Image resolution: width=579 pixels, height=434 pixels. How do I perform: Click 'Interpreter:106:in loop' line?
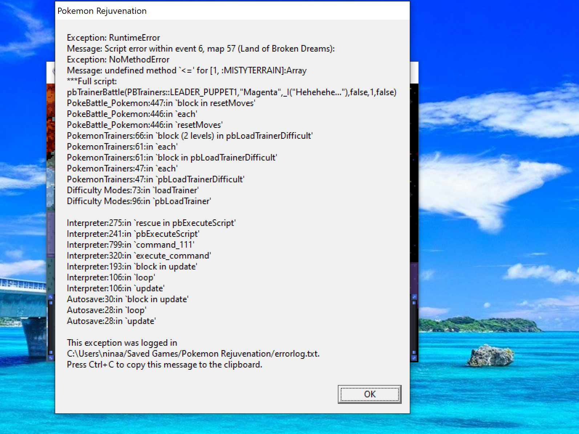pos(111,277)
